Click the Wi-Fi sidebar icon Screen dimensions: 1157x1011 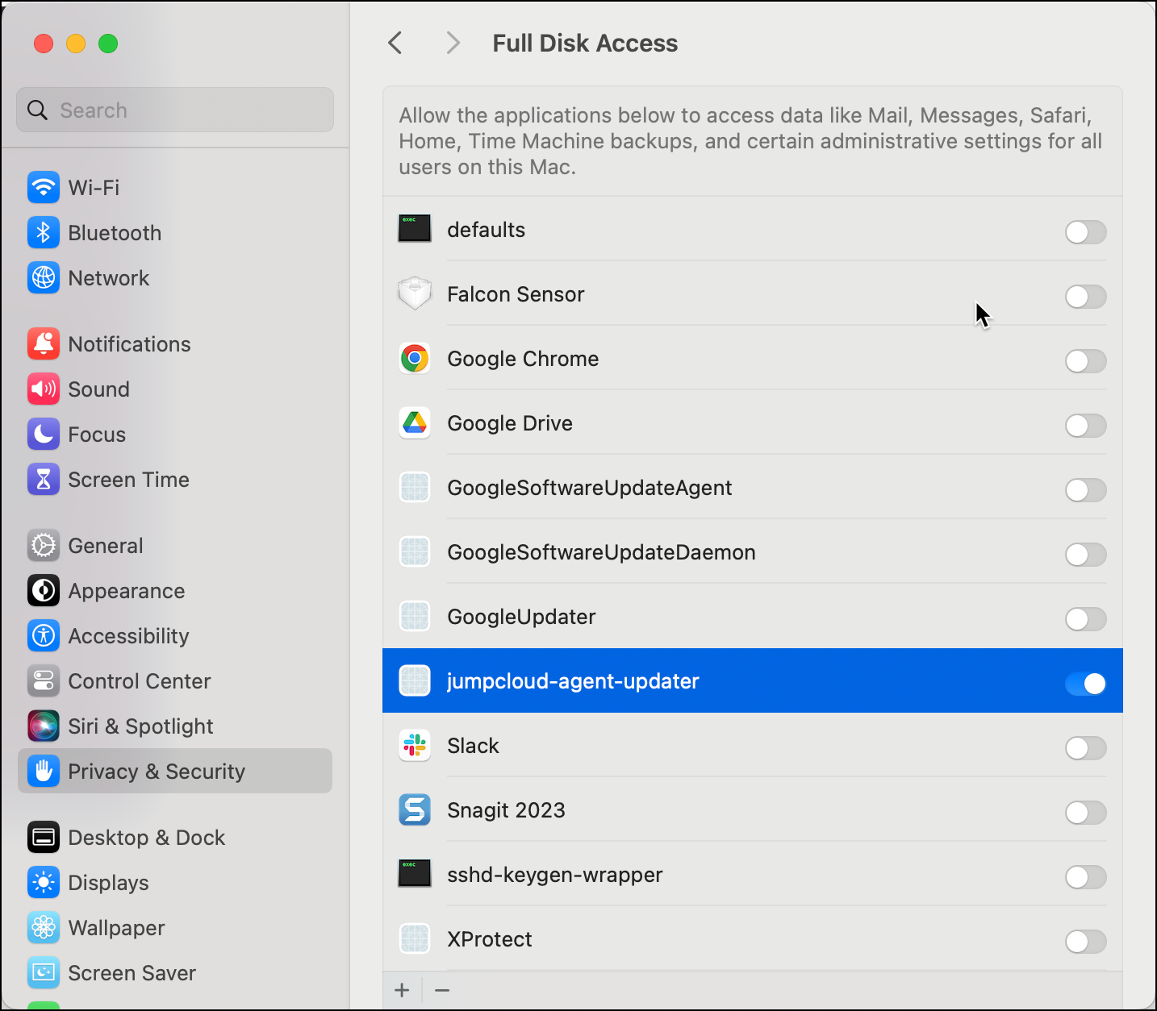tap(44, 187)
